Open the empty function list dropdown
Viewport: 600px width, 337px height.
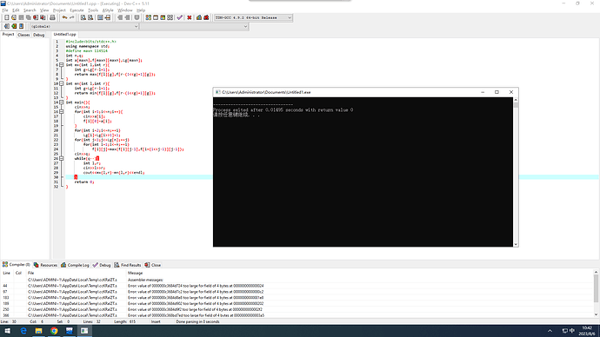point(194,26)
